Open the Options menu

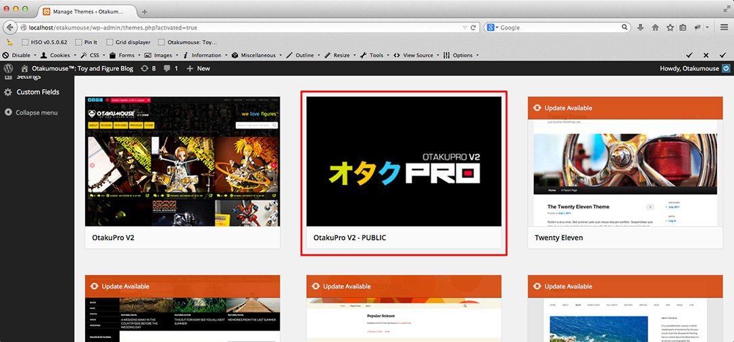click(x=461, y=55)
